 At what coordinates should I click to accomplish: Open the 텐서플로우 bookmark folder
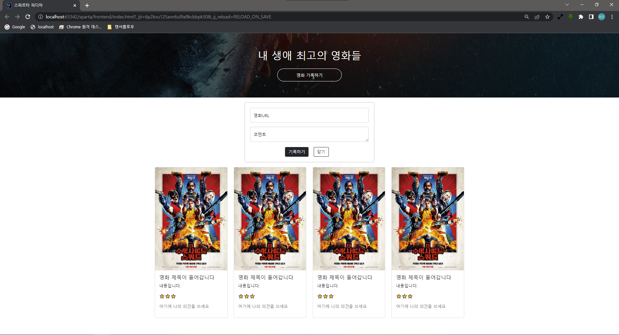121,27
